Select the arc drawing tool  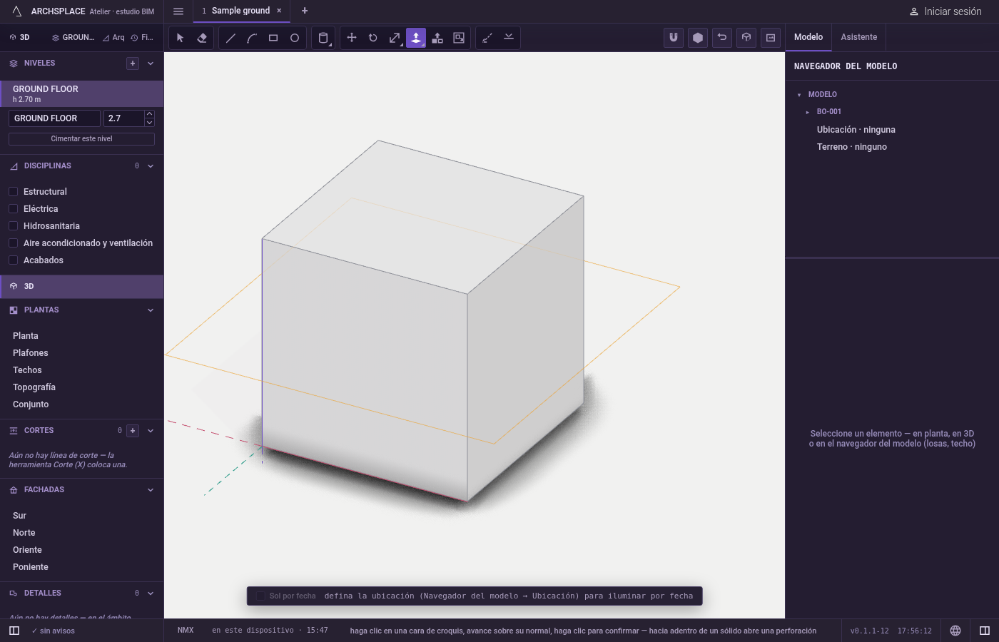[252, 38]
